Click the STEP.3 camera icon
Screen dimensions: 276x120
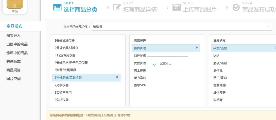click(177, 7)
